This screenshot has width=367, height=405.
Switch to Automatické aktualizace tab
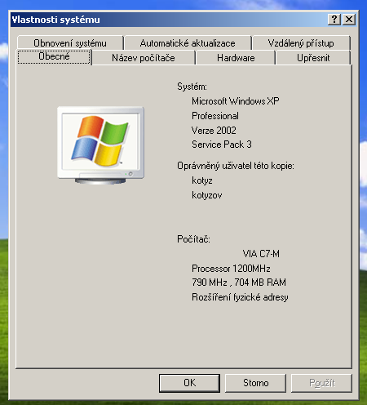(188, 43)
